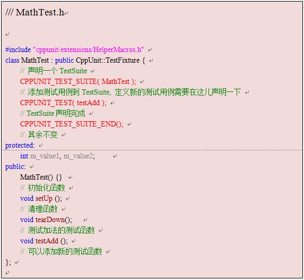The width and height of the screenshot is (304, 280).
Task: Click the CPPUNIT_TEST_SUITE_END() macro
Action: [72, 124]
